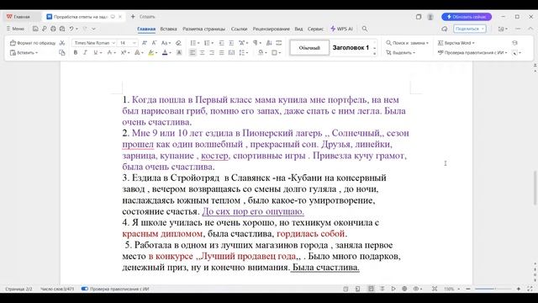Click the Paste button

24,52
